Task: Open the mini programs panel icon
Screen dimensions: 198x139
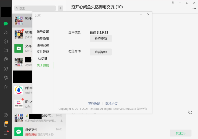Action: [x=6, y=115]
